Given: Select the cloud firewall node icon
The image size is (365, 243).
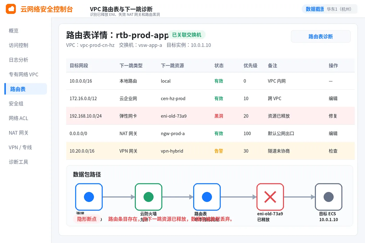Looking at the screenshot, I should click(x=149, y=197).
